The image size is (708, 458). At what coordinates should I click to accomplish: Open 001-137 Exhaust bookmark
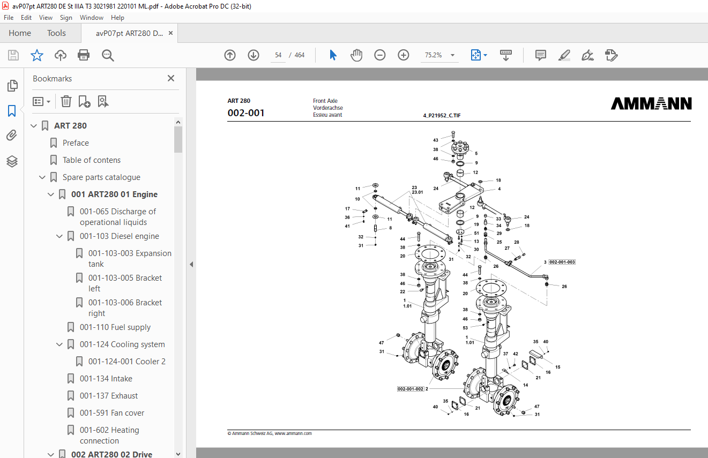109,396
